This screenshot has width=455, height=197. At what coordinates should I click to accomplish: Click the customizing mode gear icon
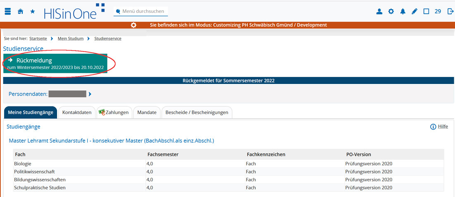tap(134, 25)
